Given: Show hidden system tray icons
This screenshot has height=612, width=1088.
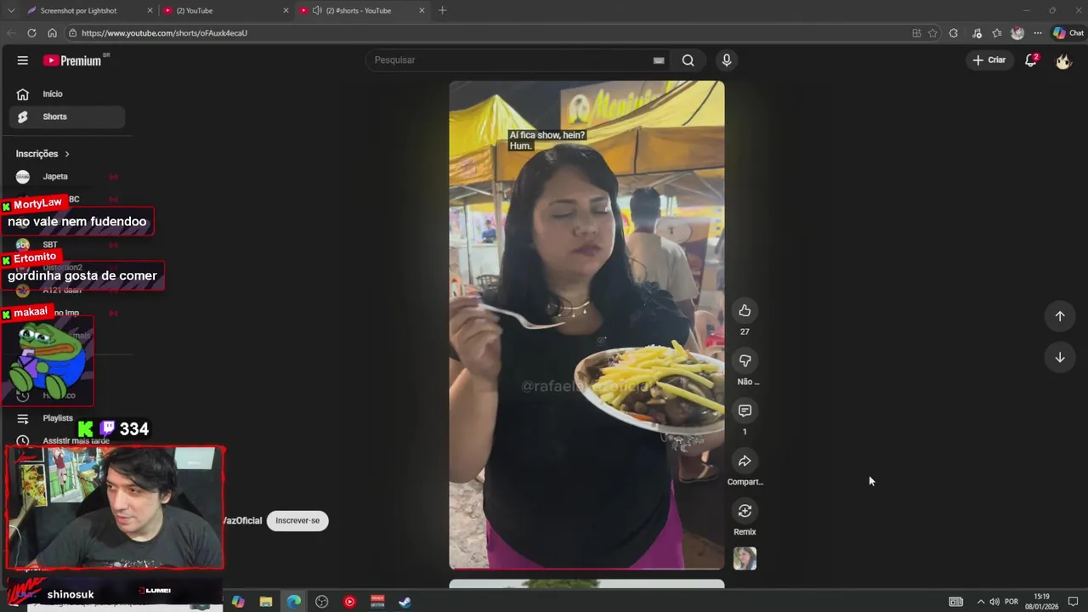Looking at the screenshot, I should [x=980, y=602].
